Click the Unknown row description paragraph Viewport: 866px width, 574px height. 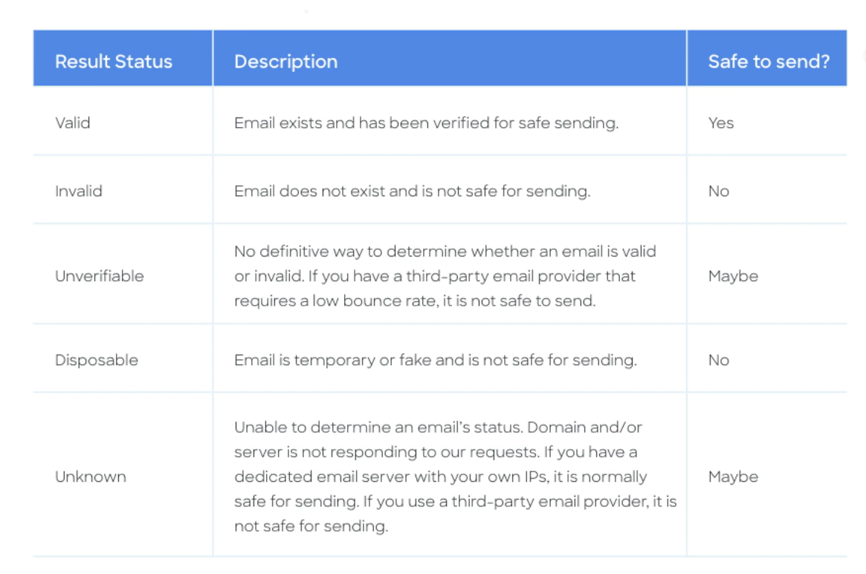(x=455, y=477)
